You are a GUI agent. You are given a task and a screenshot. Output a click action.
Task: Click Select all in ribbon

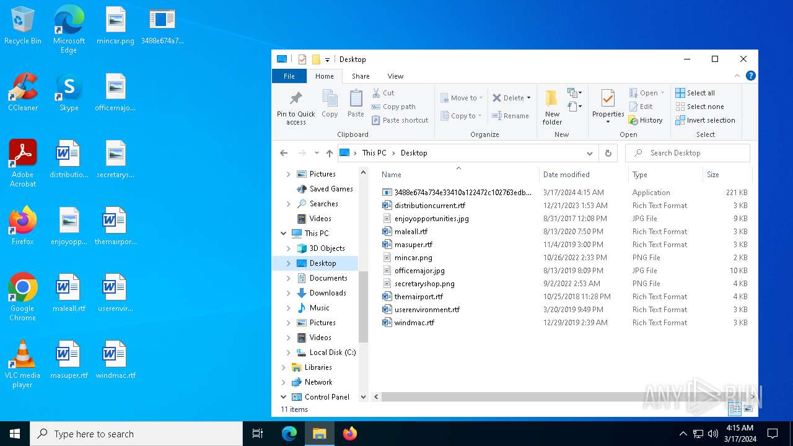click(695, 93)
